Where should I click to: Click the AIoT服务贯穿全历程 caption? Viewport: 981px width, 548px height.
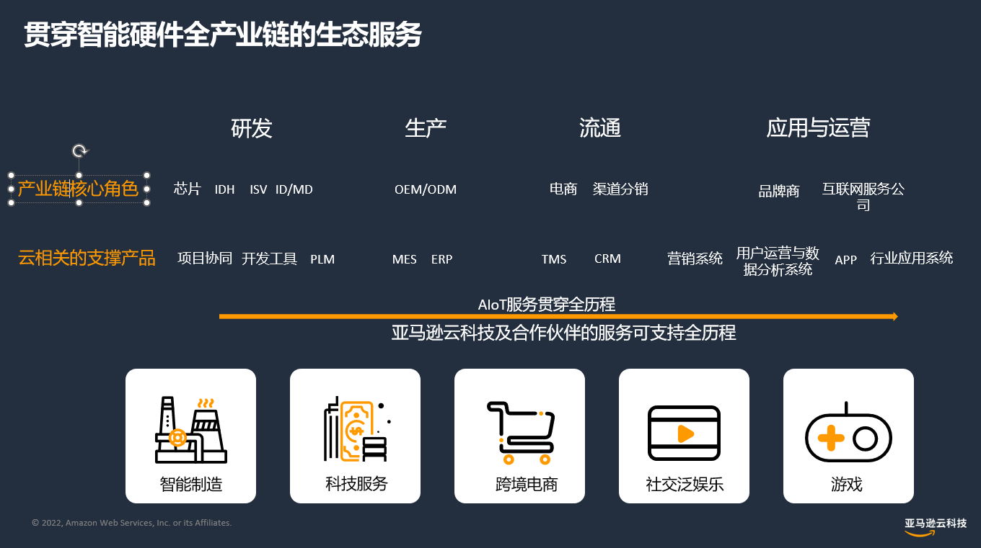[547, 305]
